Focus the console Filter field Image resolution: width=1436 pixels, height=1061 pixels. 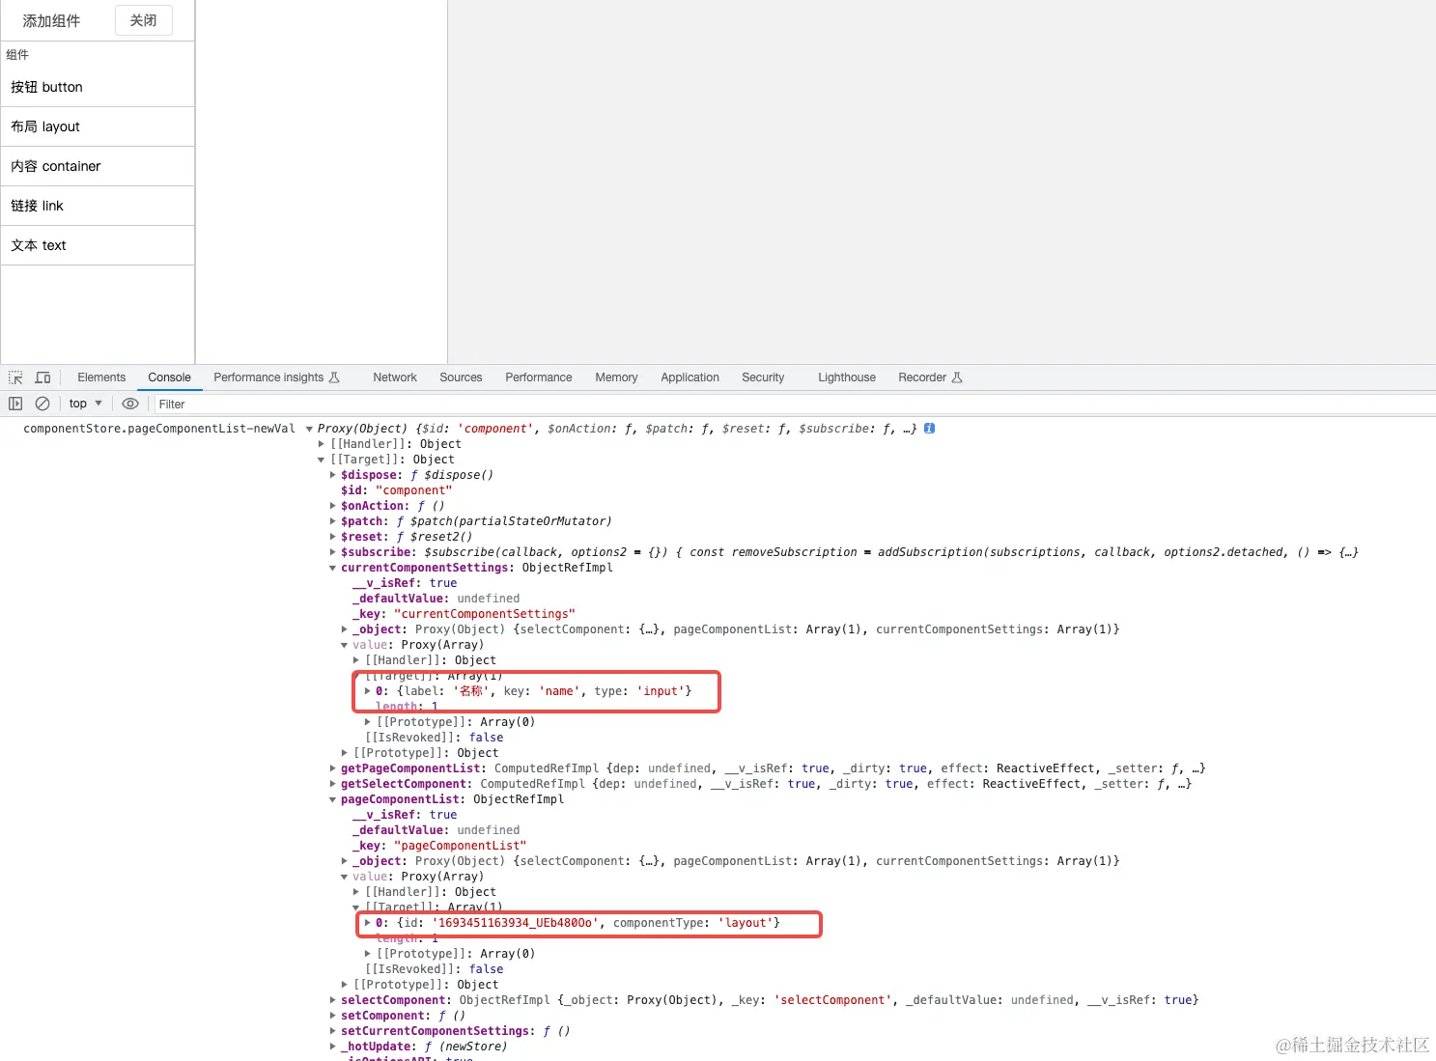(794, 404)
